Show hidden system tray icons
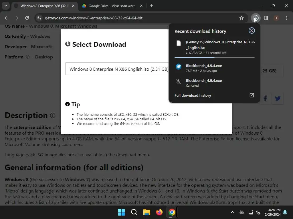The height and width of the screenshot is (219, 293). (x=233, y=212)
